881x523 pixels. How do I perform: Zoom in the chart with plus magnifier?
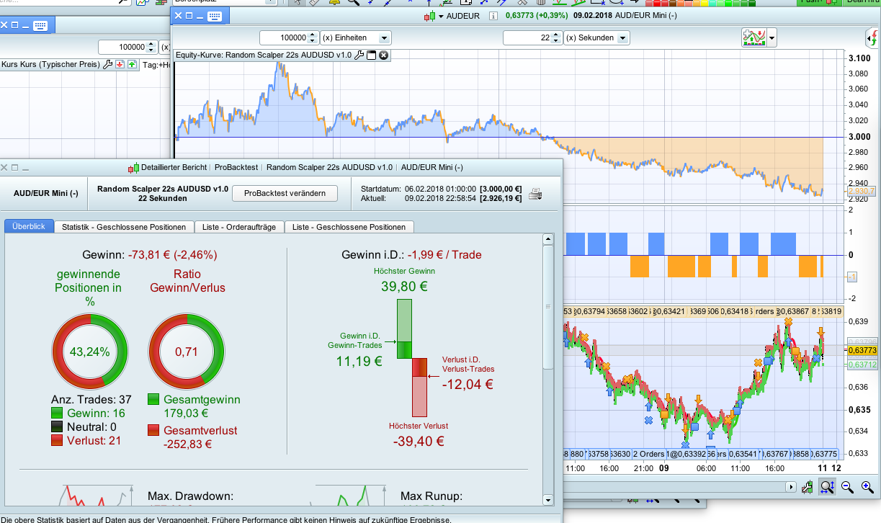pos(867,488)
